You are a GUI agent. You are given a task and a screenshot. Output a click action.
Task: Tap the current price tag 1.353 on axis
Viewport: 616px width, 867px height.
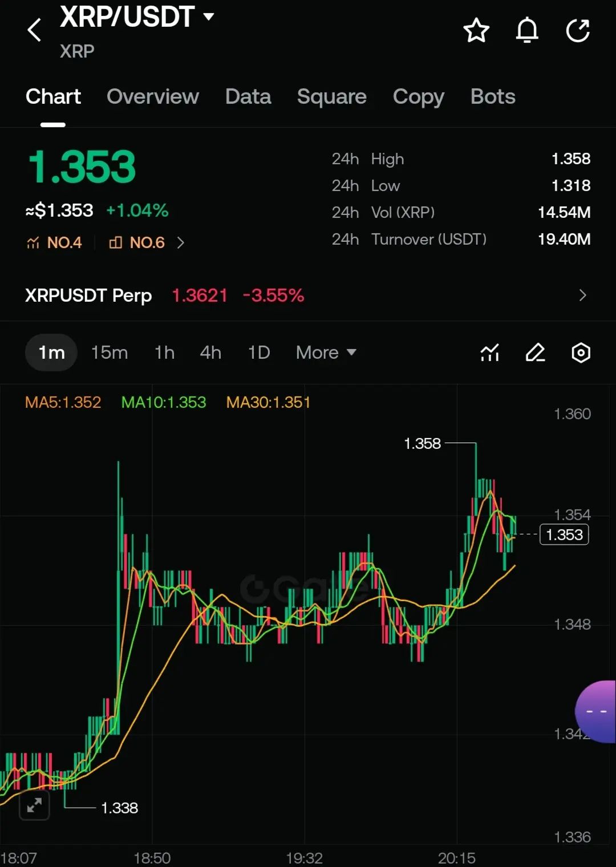[564, 534]
